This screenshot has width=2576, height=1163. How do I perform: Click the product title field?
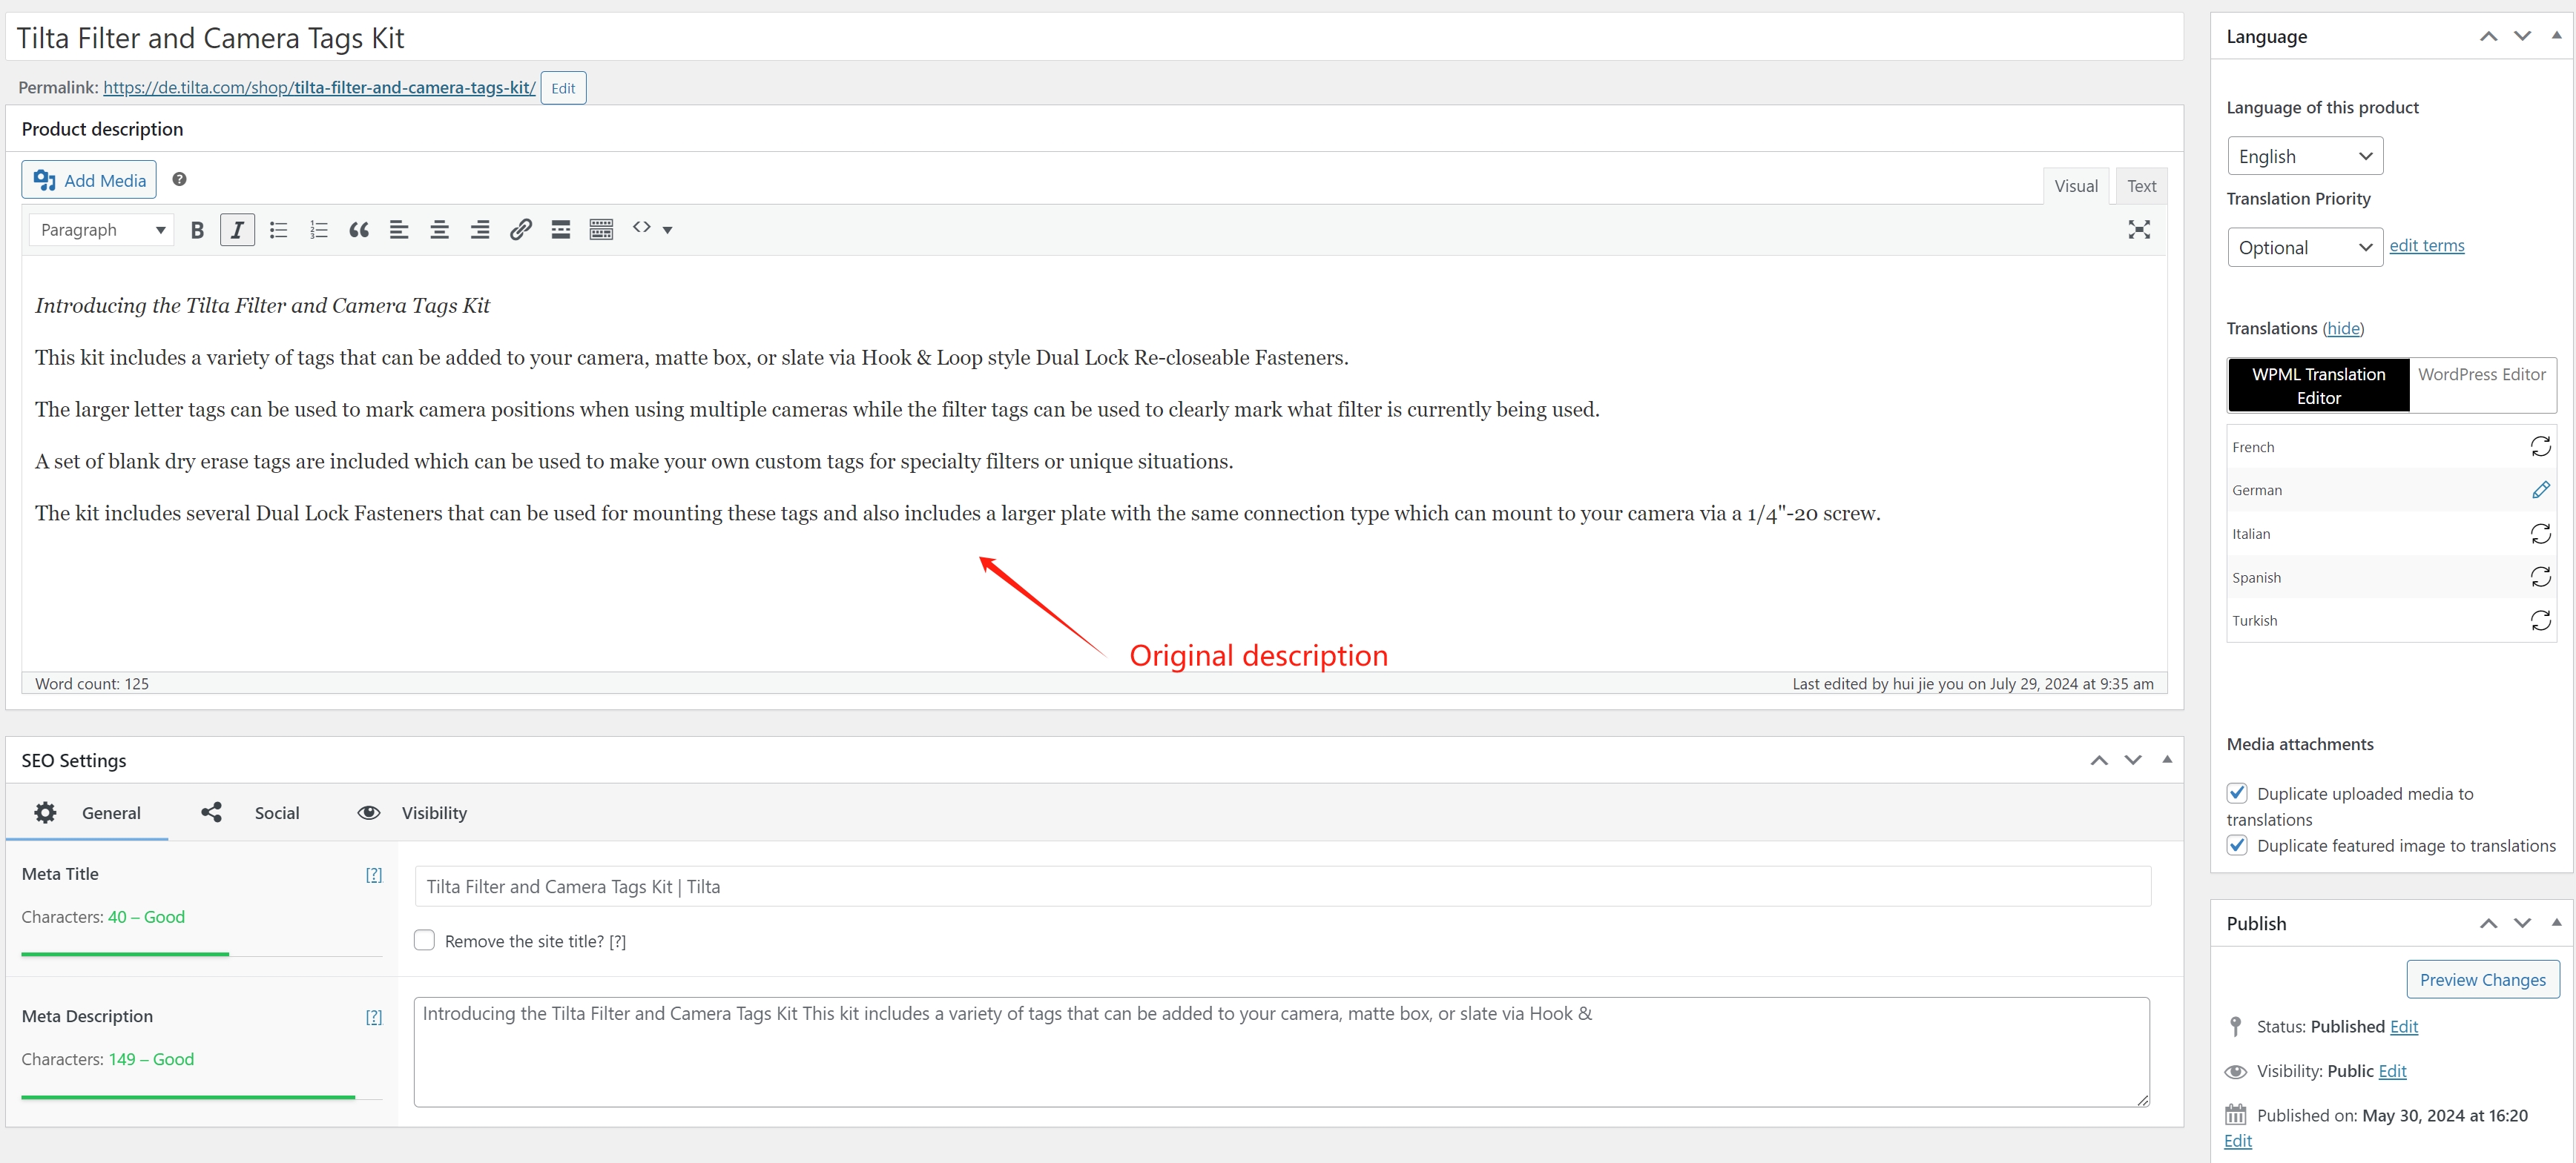(x=1094, y=38)
